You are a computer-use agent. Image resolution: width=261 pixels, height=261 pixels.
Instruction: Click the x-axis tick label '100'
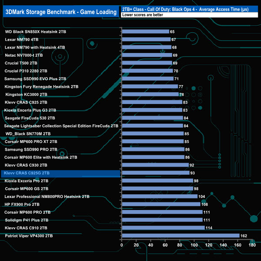coord(194,245)
